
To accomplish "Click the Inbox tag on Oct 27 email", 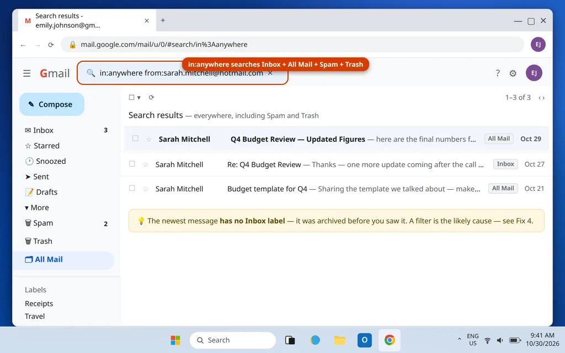I will click(x=505, y=164).
